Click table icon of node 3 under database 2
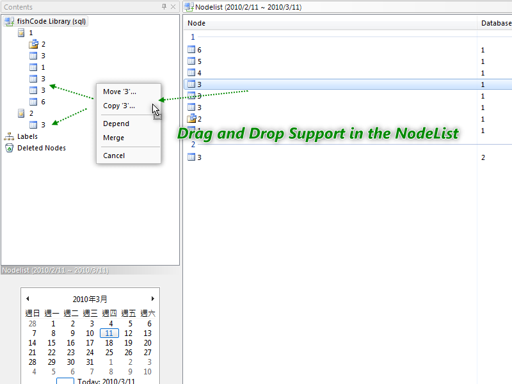Viewport: 512px width, 384px height. point(33,125)
